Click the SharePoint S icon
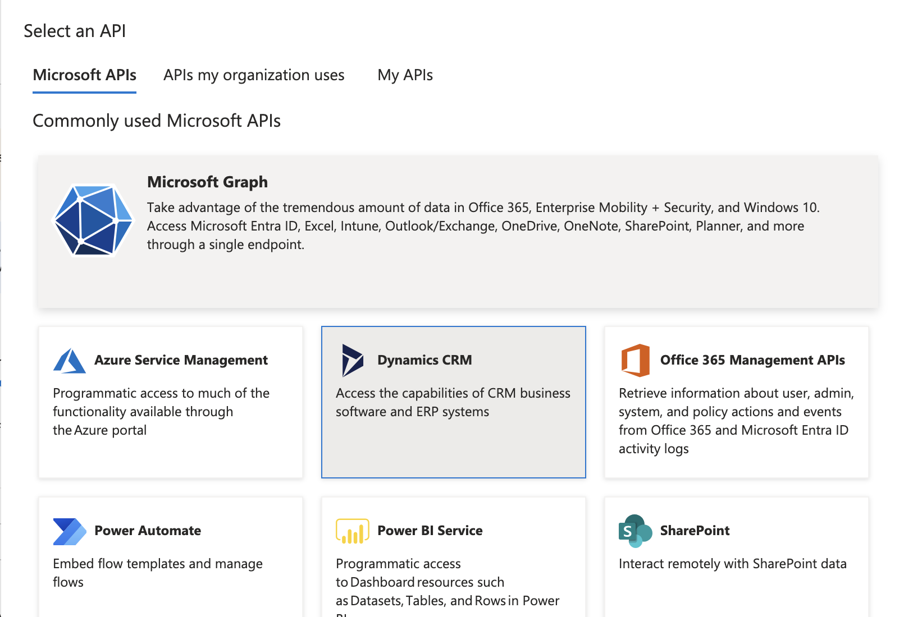Viewport: 913px width, 617px height. pyautogui.click(x=635, y=531)
